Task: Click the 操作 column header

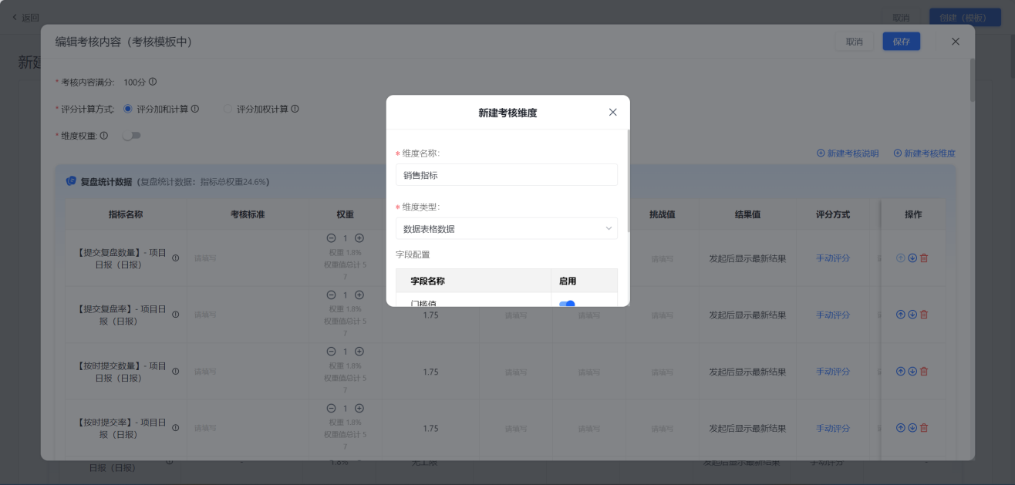Action: pos(913,214)
